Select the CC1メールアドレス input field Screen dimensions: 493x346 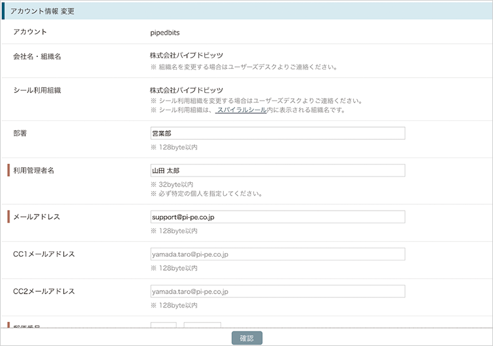click(x=277, y=254)
